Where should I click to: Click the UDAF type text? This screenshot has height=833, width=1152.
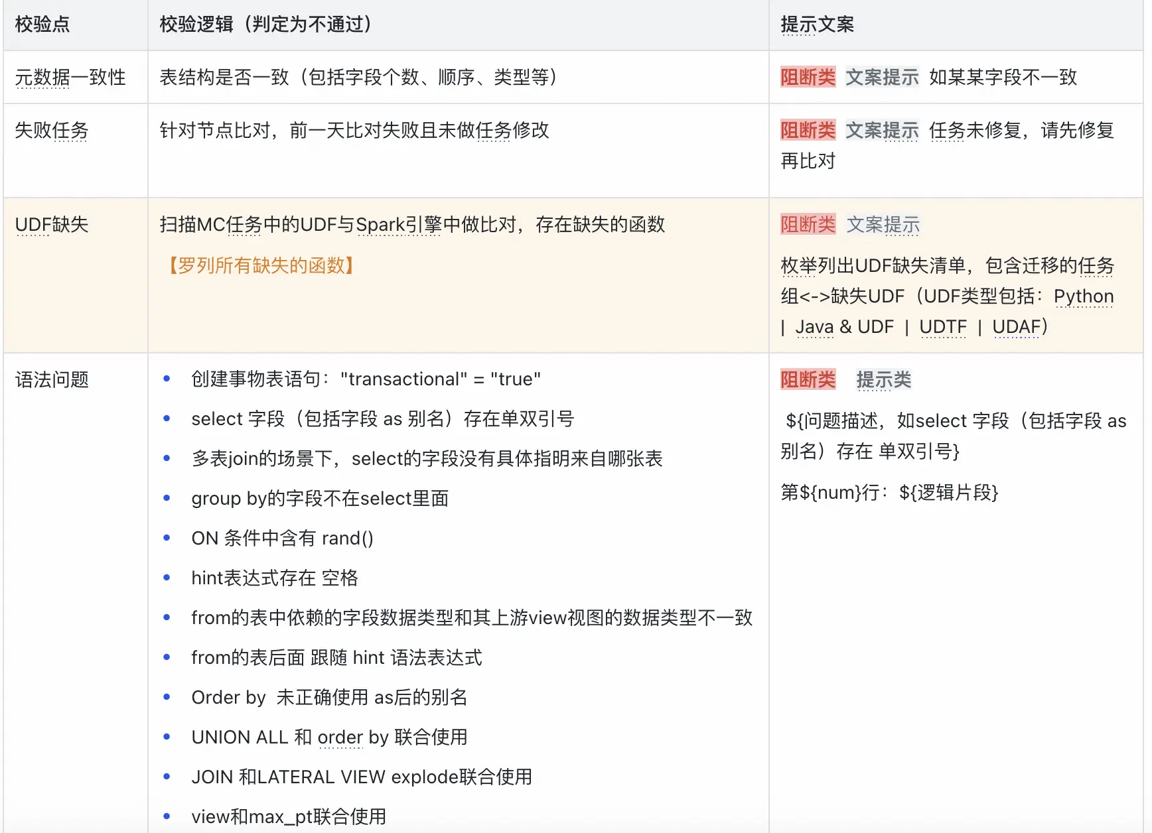1017,327
